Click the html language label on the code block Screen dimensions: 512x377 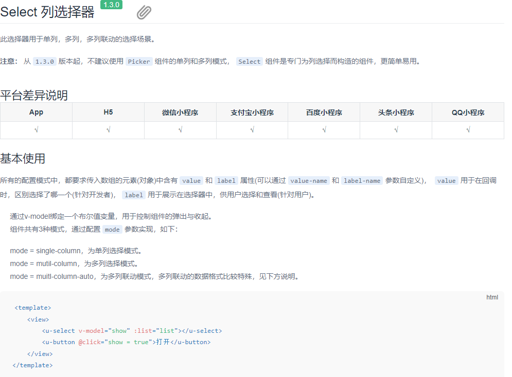pos(492,297)
